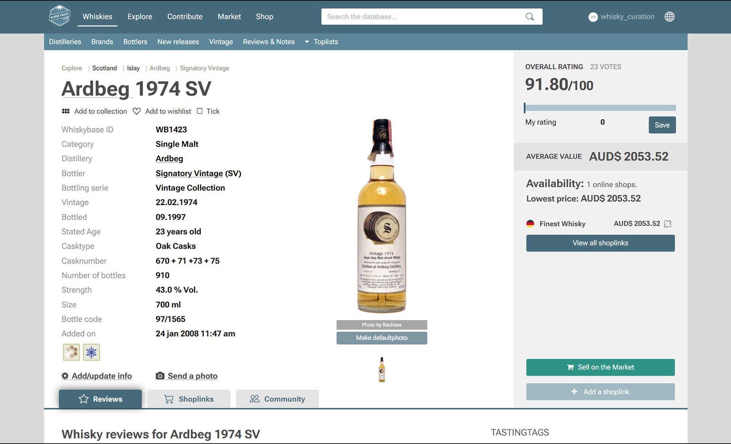Open the globe language selector
The width and height of the screenshot is (731, 444).
(x=669, y=17)
